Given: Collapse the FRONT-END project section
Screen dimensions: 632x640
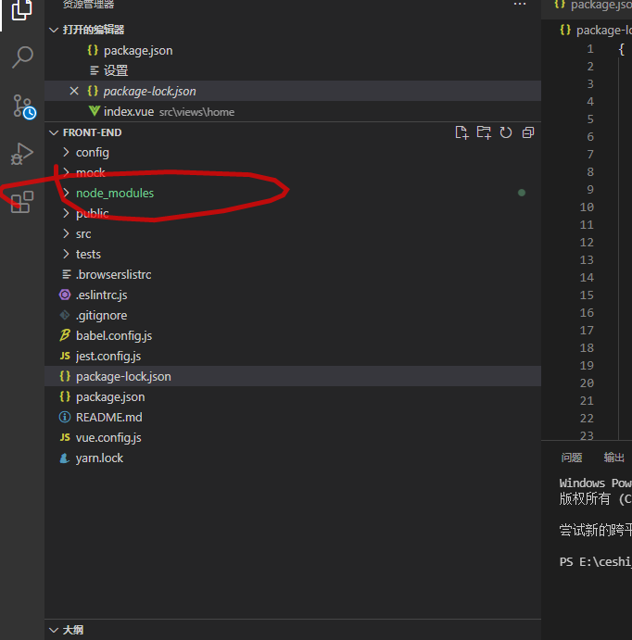Looking at the screenshot, I should click(x=54, y=132).
